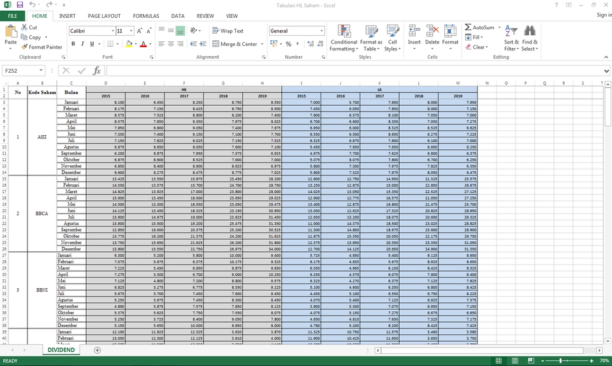Click the Paste clipboard icon
612x366 pixels.
click(x=11, y=32)
